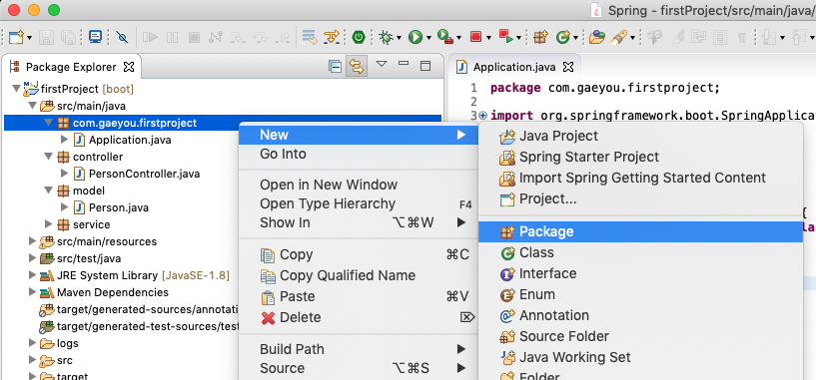Expand the src/main/resources folder

coord(32,241)
